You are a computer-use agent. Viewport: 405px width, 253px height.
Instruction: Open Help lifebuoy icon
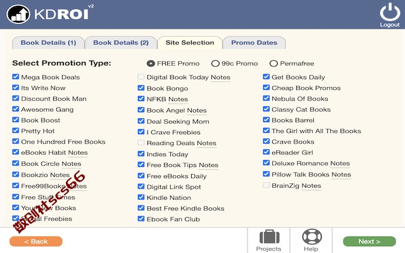312,237
